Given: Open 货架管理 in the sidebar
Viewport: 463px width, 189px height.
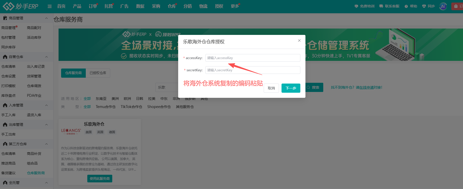Looking at the screenshot, I should pos(34,76).
